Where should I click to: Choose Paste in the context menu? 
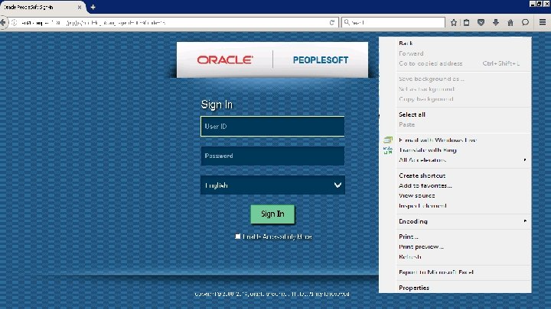[406, 124]
